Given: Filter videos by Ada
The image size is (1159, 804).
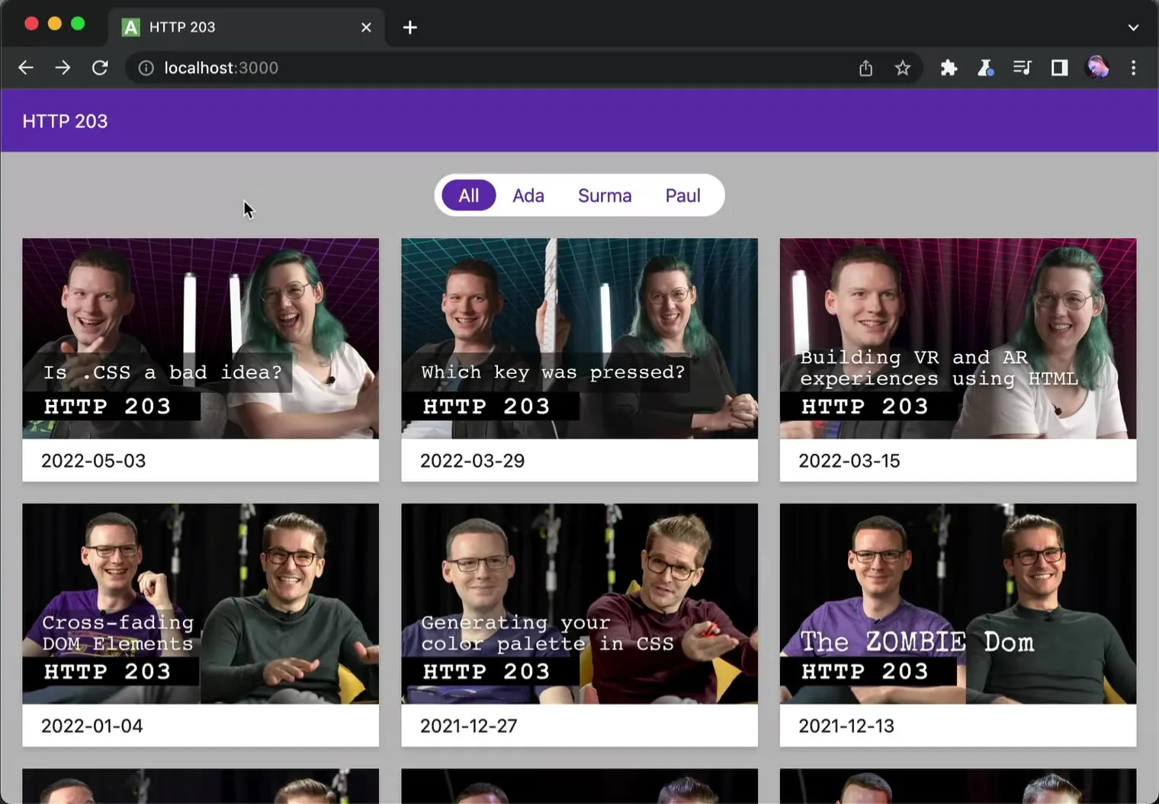Looking at the screenshot, I should [x=528, y=195].
